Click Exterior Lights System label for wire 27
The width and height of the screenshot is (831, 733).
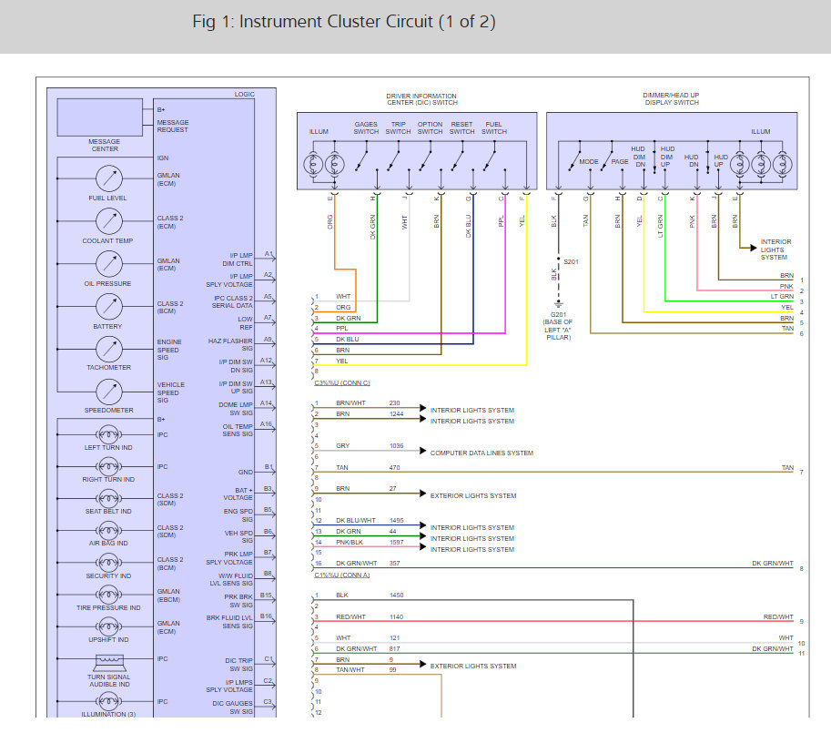(472, 496)
